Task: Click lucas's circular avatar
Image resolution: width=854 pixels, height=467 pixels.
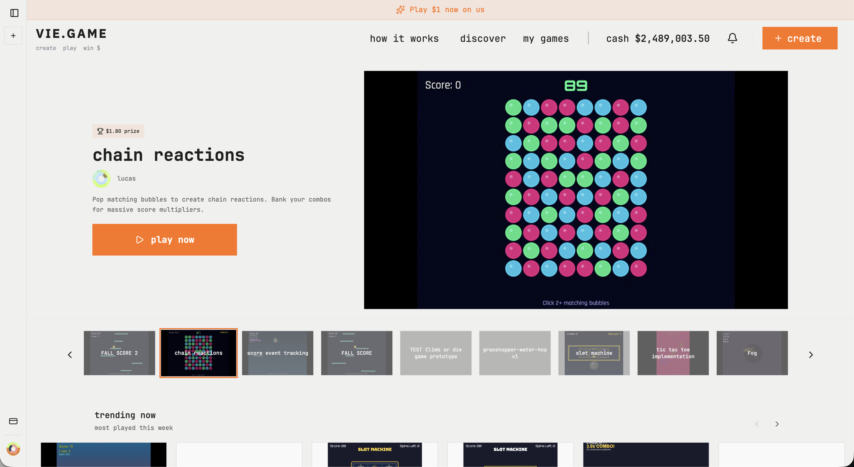Action: click(101, 178)
